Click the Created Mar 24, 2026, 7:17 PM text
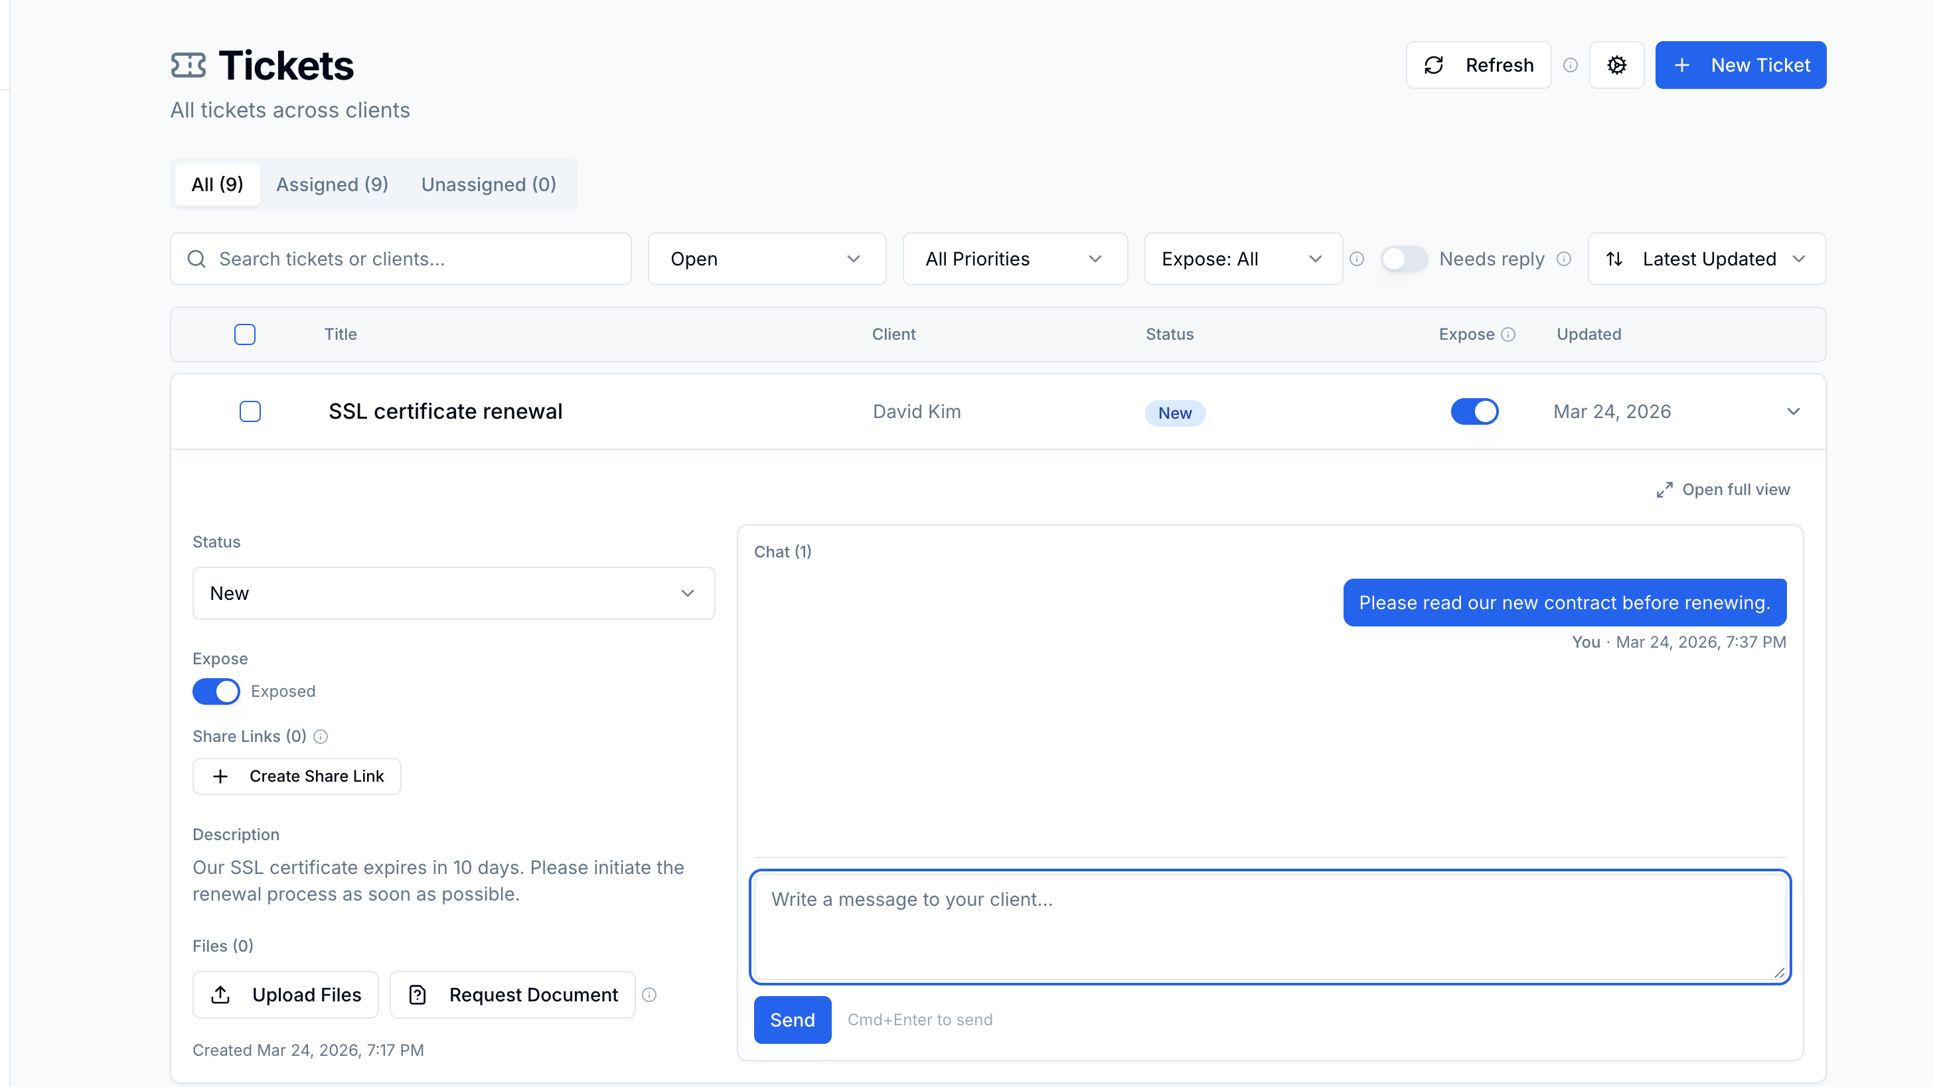 307,1051
